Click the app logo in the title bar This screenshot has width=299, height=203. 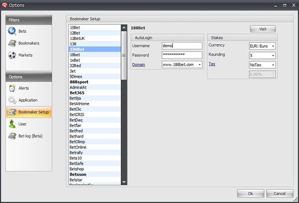point(4,5)
